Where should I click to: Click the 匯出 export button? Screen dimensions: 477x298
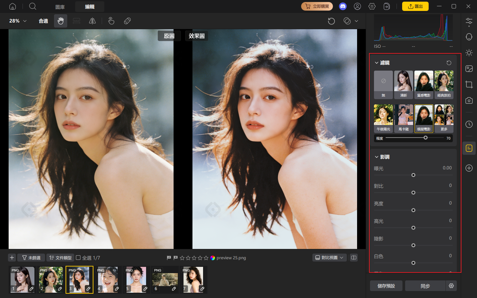415,6
